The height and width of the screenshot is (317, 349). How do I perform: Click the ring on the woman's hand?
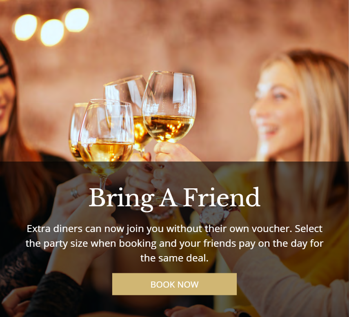75,193
